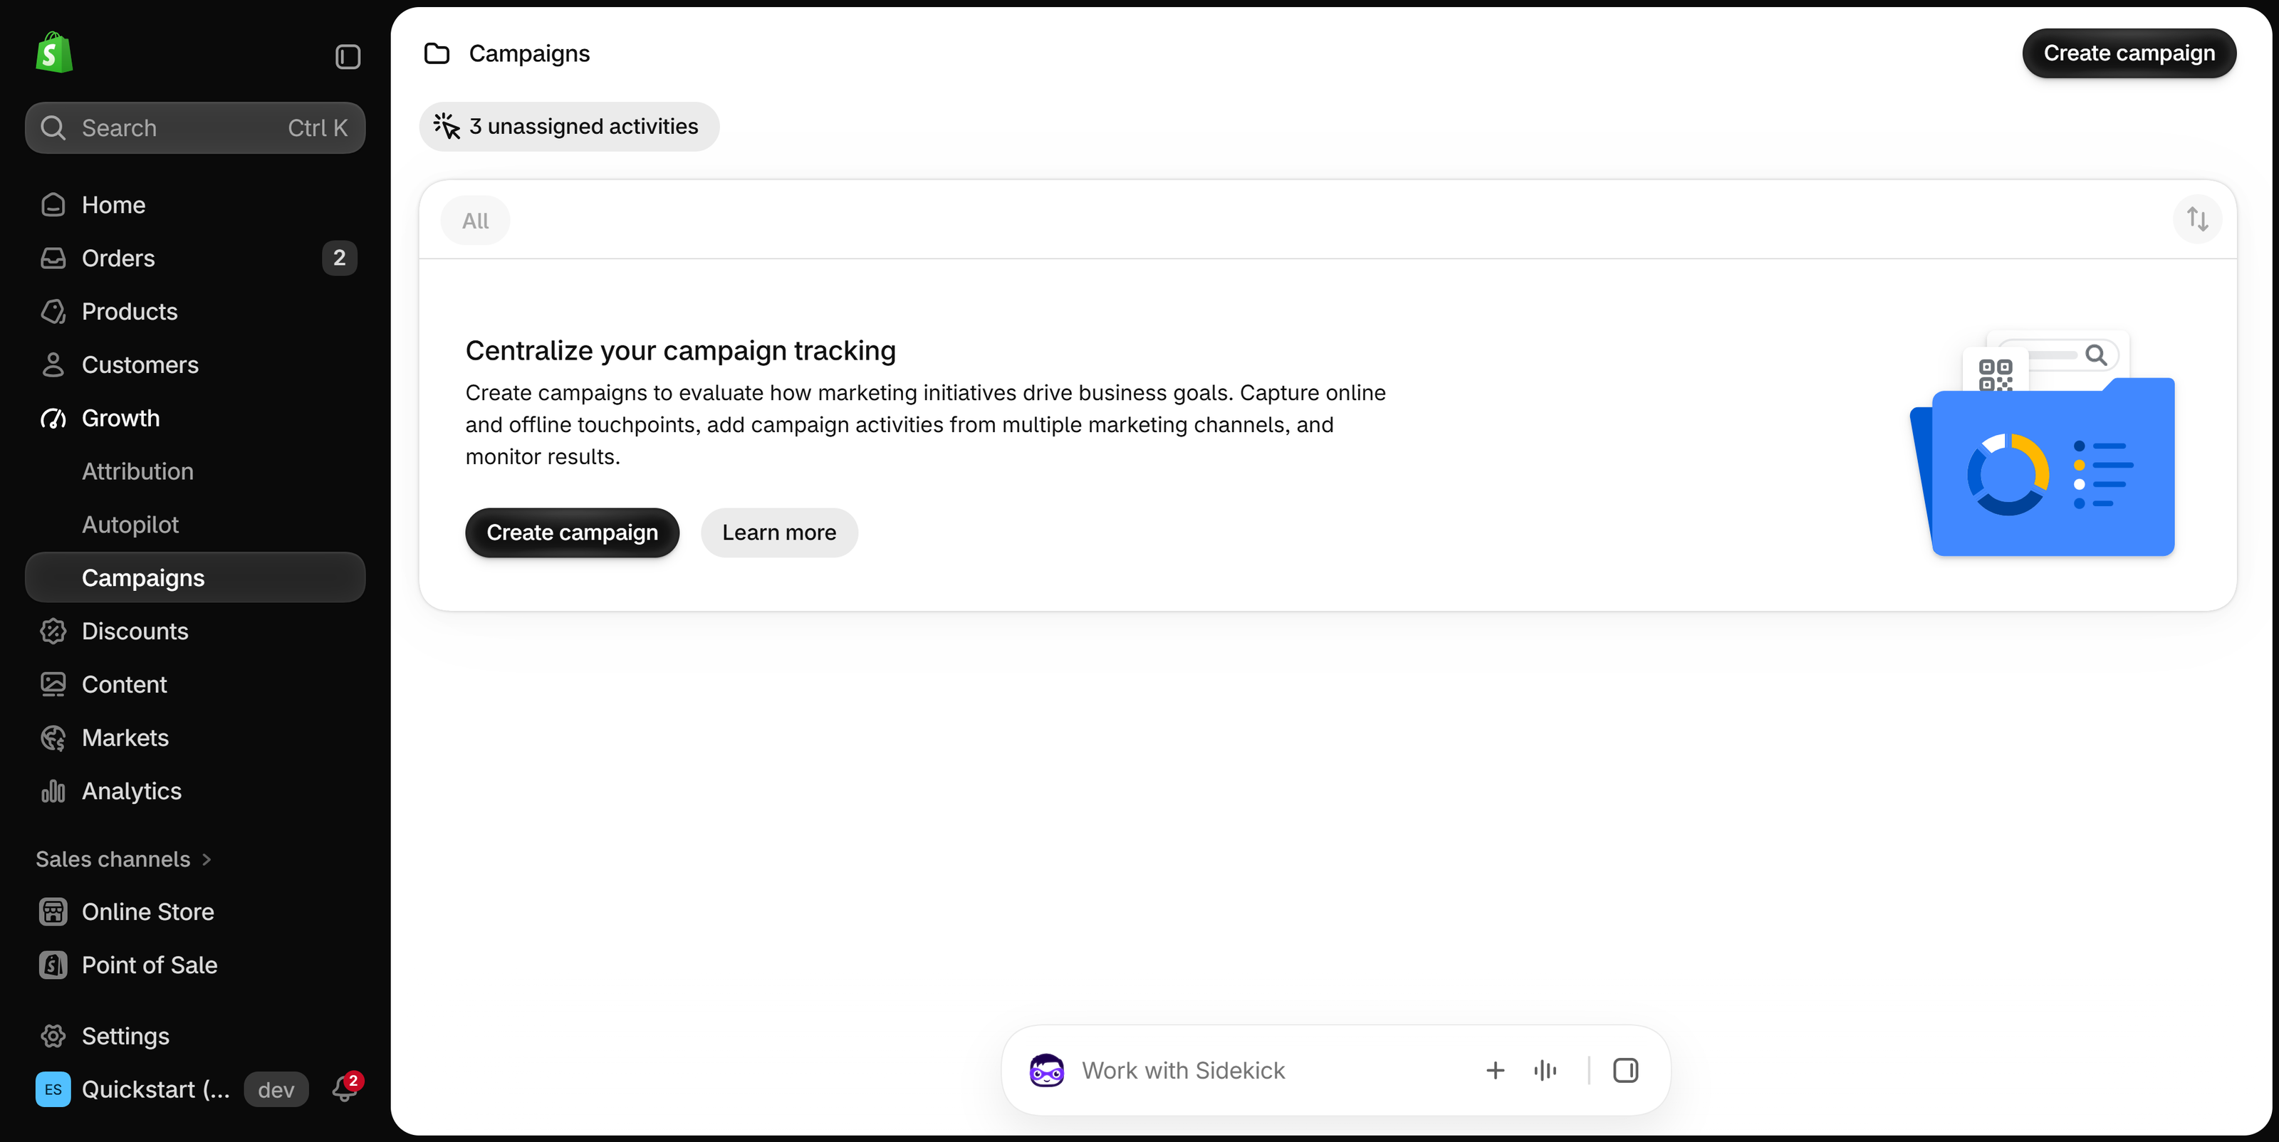The height and width of the screenshot is (1142, 2279).
Task: Click Create campaign in the empty state card
Action: tap(573, 533)
